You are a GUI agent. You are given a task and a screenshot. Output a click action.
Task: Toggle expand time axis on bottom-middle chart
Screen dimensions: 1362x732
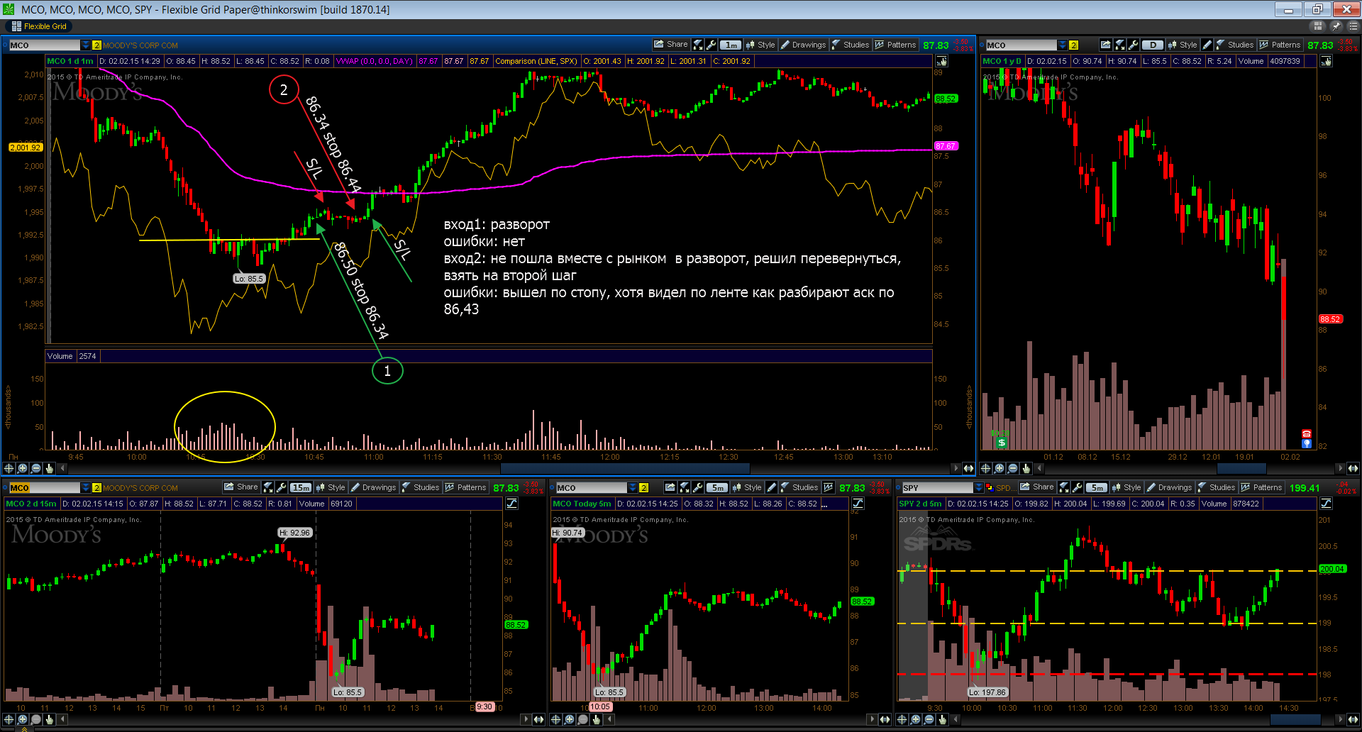tap(885, 719)
